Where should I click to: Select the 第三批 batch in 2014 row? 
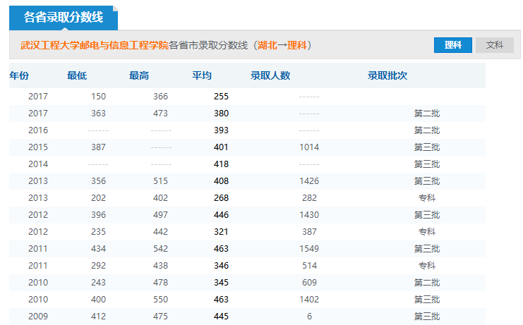pyautogui.click(x=427, y=164)
